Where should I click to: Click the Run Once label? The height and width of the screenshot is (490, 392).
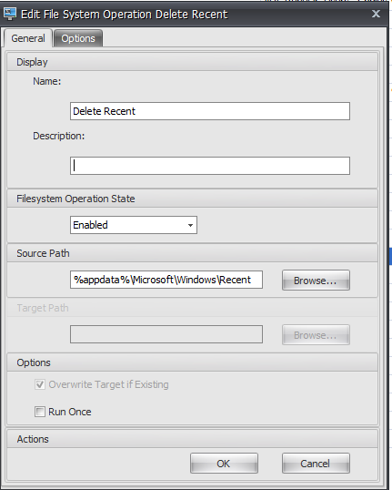(70, 412)
